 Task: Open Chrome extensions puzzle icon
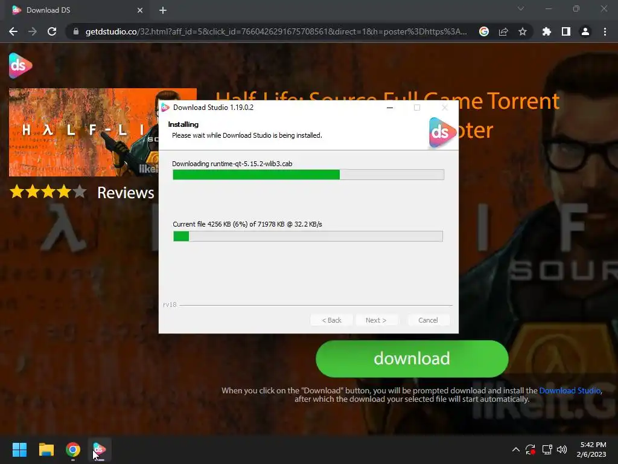click(x=547, y=31)
